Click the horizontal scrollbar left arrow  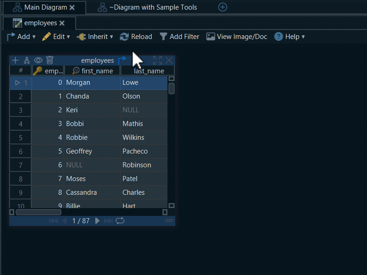(12, 212)
